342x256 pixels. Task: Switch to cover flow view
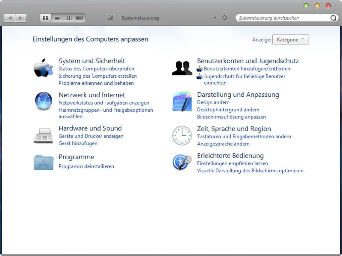tap(79, 18)
